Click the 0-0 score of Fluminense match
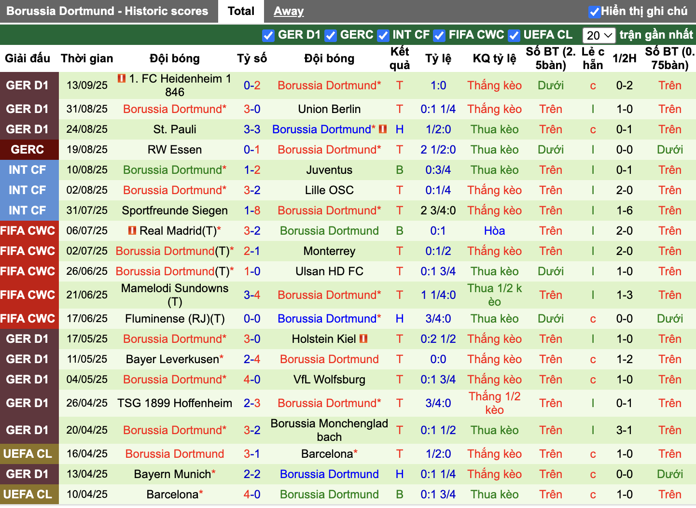696x508 pixels. [252, 319]
